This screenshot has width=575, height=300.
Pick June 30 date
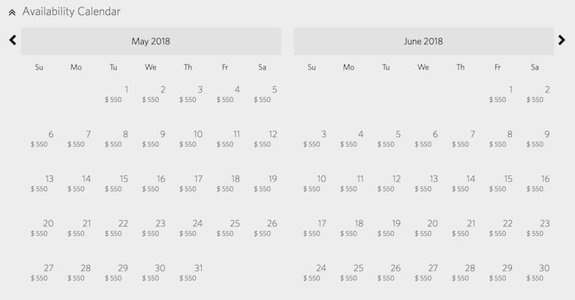point(535,273)
